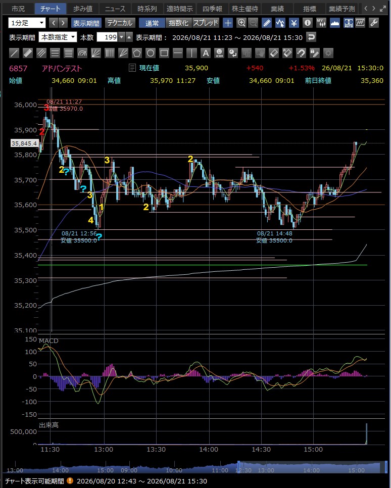Image resolution: width=391 pixels, height=488 pixels.
Task: Select the circle drawing tool
Action: [x=151, y=53]
